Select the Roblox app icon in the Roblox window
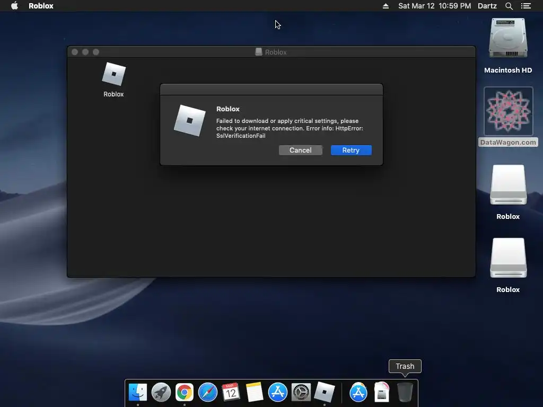 [113, 74]
